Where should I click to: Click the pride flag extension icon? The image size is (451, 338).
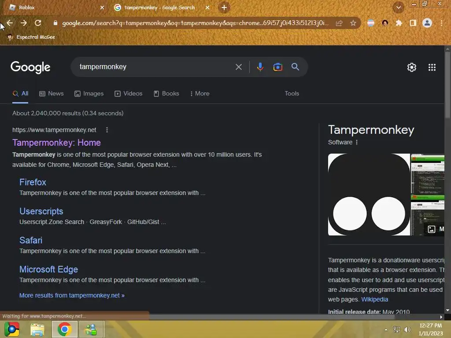coord(371,23)
